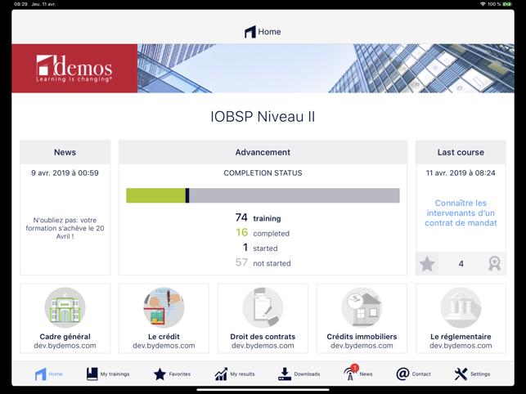Tap the award ribbon badge in Last course

click(494, 263)
